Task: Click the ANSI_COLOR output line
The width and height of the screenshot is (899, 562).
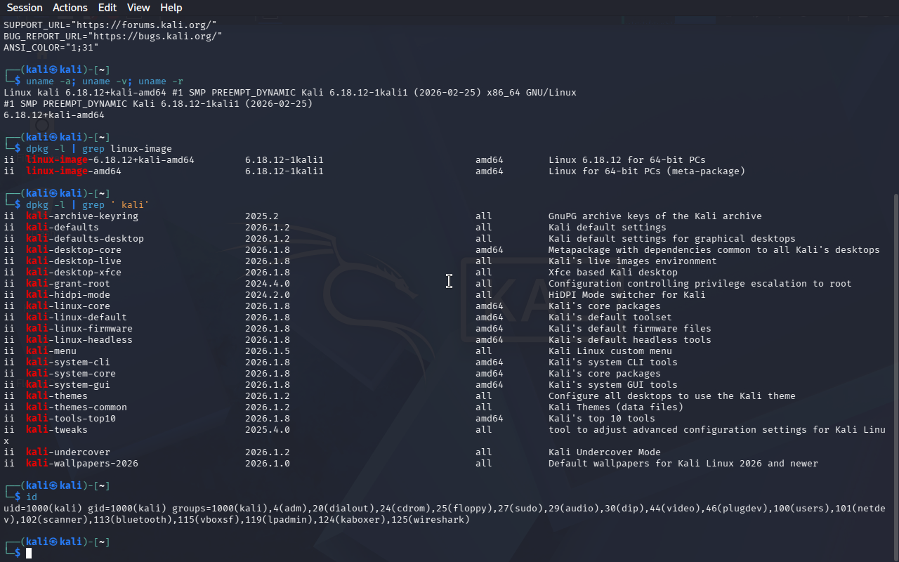Action: 51,47
